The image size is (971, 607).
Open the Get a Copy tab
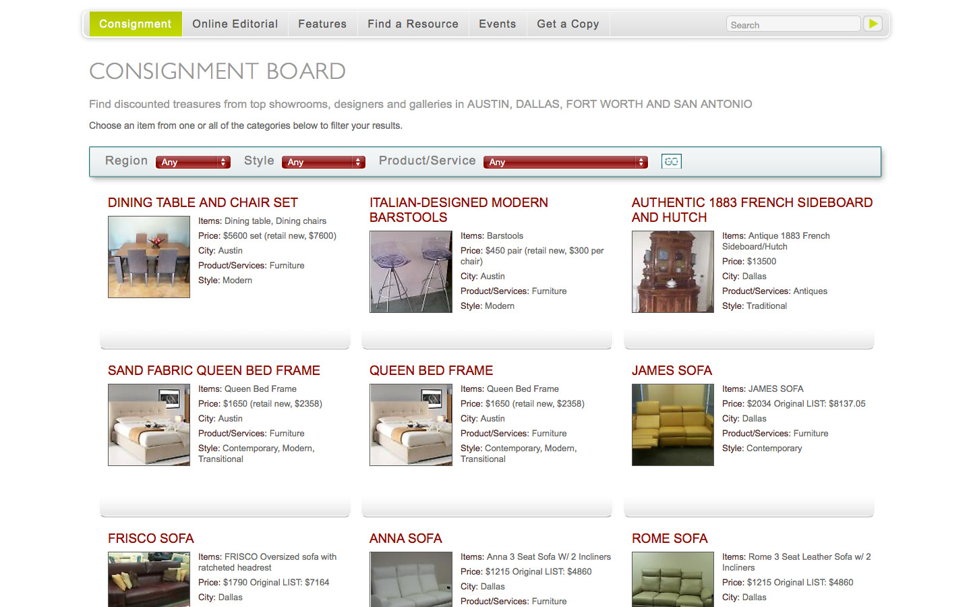[568, 24]
